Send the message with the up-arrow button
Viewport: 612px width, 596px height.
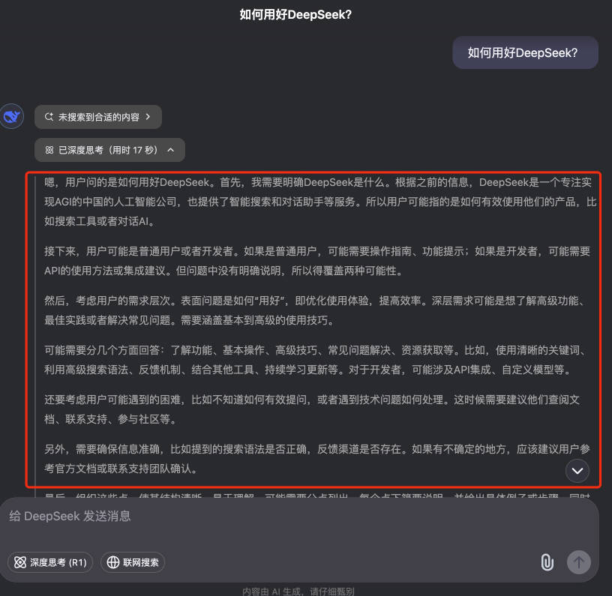(x=578, y=562)
